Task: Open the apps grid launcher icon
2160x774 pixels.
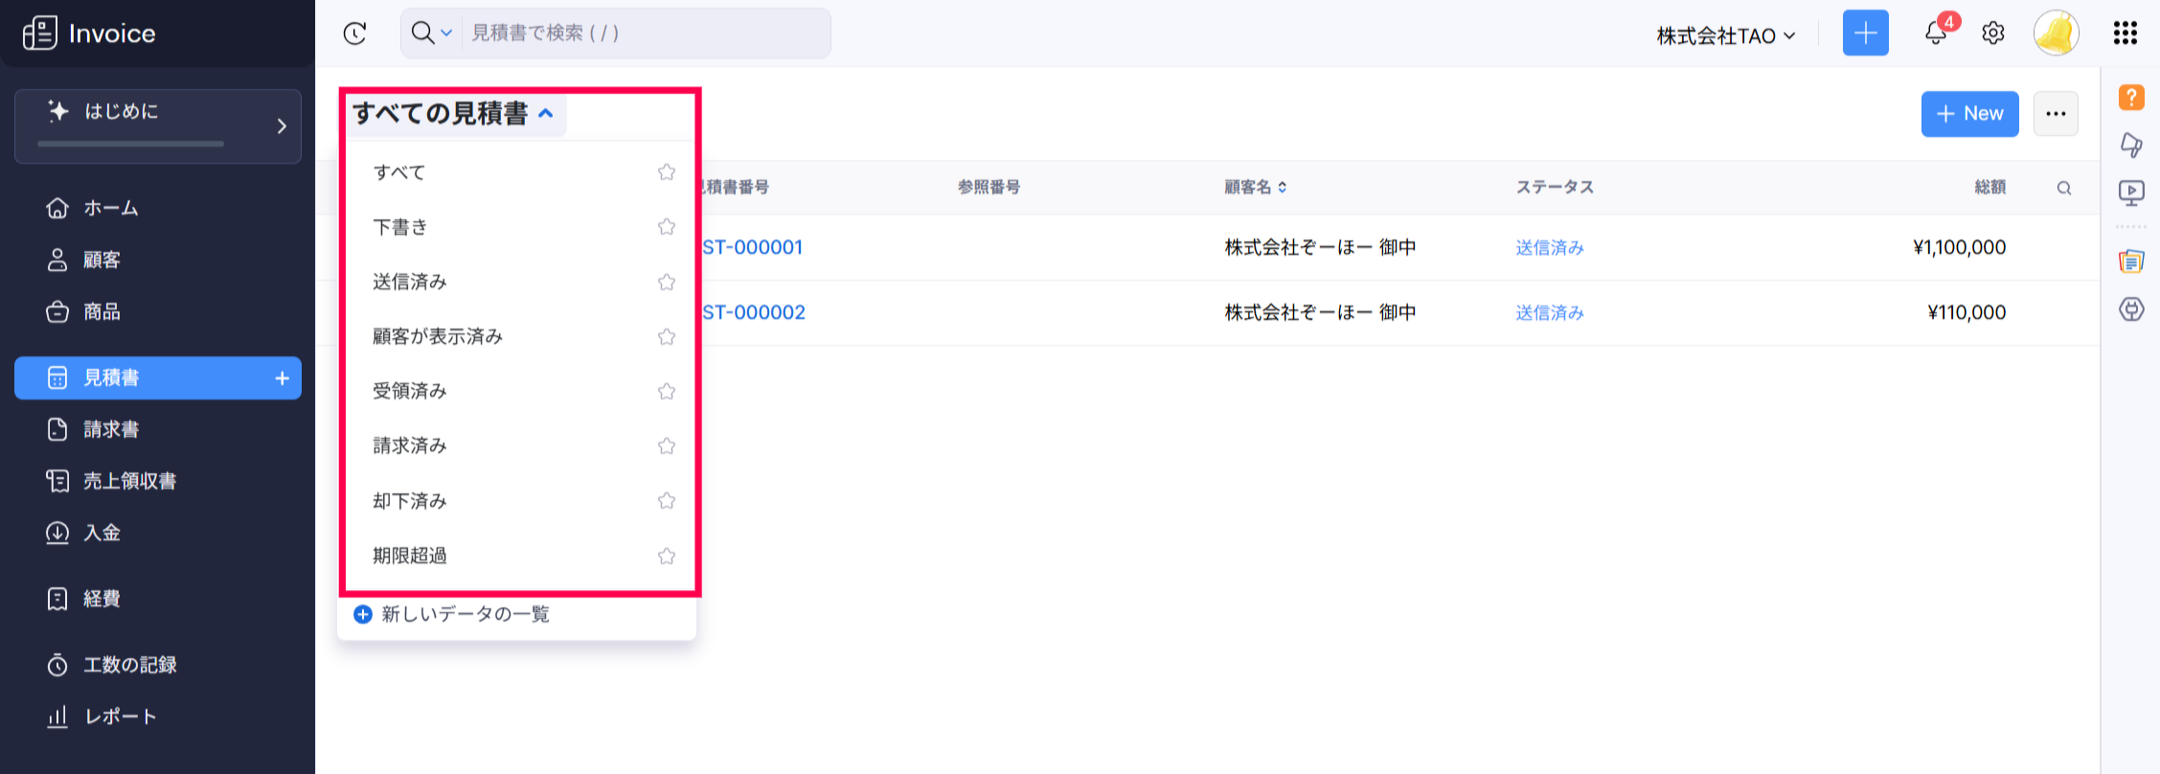Action: pos(2125,34)
